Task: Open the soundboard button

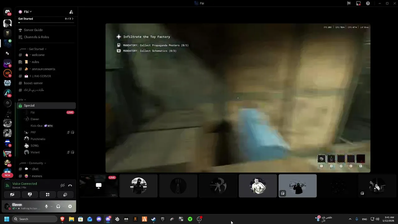Action: coord(65,194)
